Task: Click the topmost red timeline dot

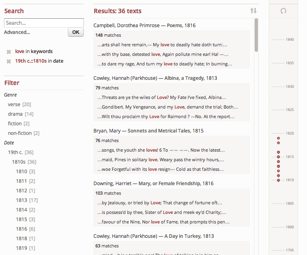Action: [x=279, y=138]
